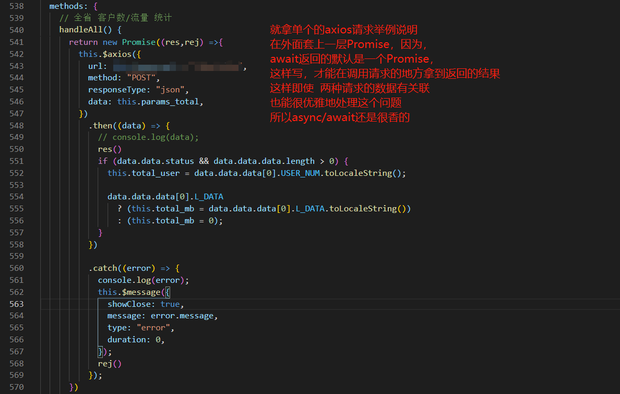
Task: Click the "type:" property key on line 565
Action: (x=120, y=328)
